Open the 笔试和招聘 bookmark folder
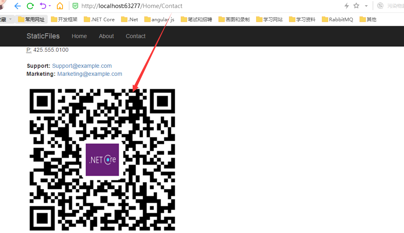The image size is (404, 233). (x=196, y=19)
